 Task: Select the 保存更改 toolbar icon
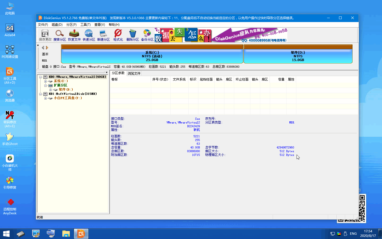(45, 35)
